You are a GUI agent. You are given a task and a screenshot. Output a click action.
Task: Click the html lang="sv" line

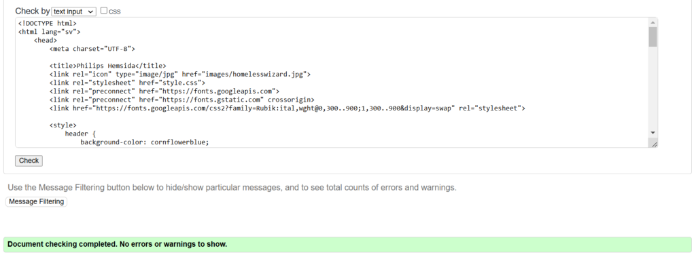49,32
